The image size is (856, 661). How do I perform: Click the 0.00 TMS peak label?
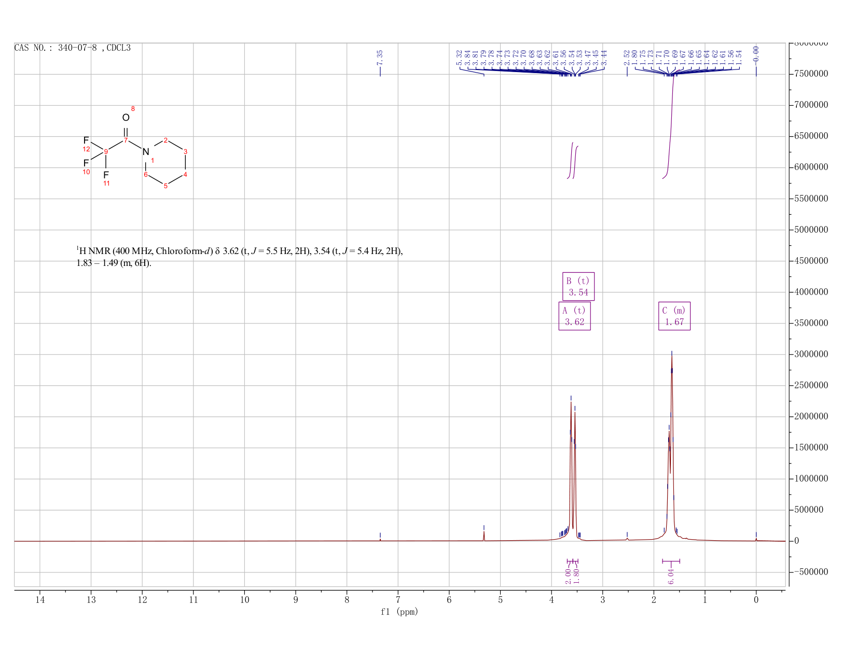756,54
